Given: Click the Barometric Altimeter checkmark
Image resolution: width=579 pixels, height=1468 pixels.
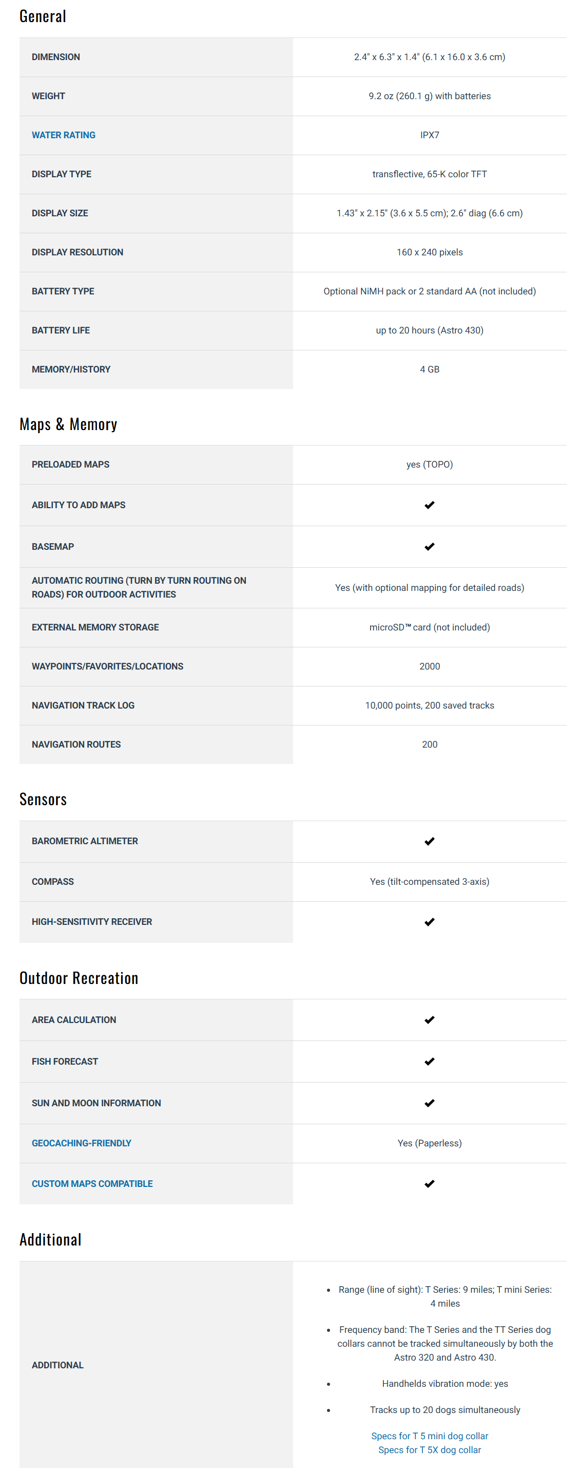Looking at the screenshot, I should [429, 841].
